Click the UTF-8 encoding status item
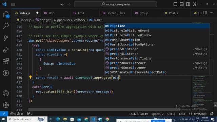This screenshot has width=217, height=122. 171,114
